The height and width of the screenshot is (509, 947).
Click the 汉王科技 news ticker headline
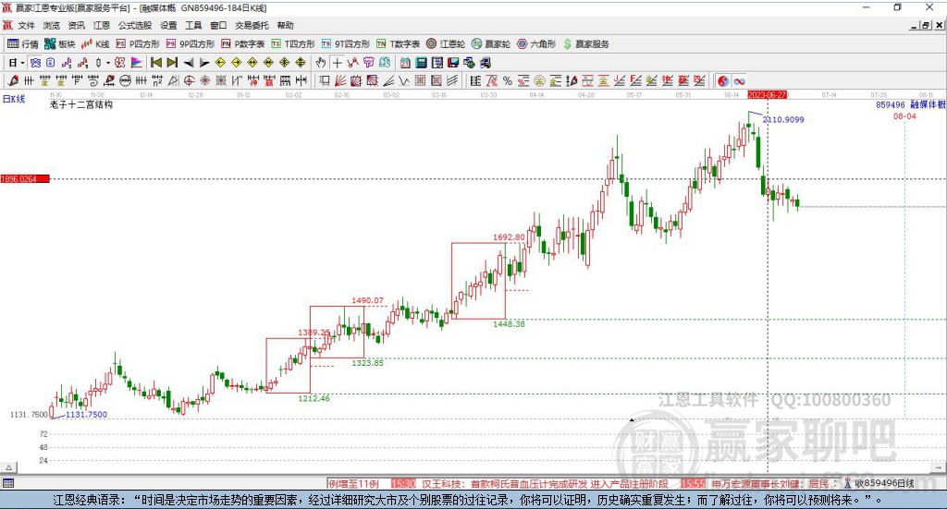pyautogui.click(x=544, y=484)
